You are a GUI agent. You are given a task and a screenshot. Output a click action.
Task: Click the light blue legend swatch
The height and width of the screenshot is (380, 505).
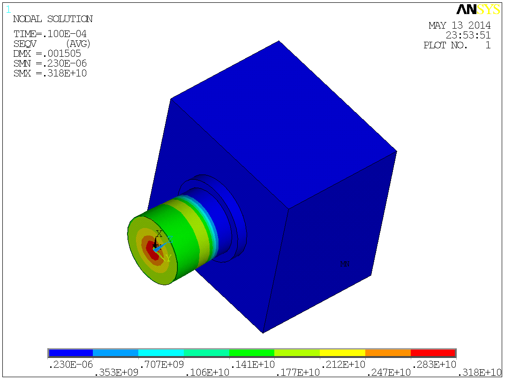click(x=116, y=353)
